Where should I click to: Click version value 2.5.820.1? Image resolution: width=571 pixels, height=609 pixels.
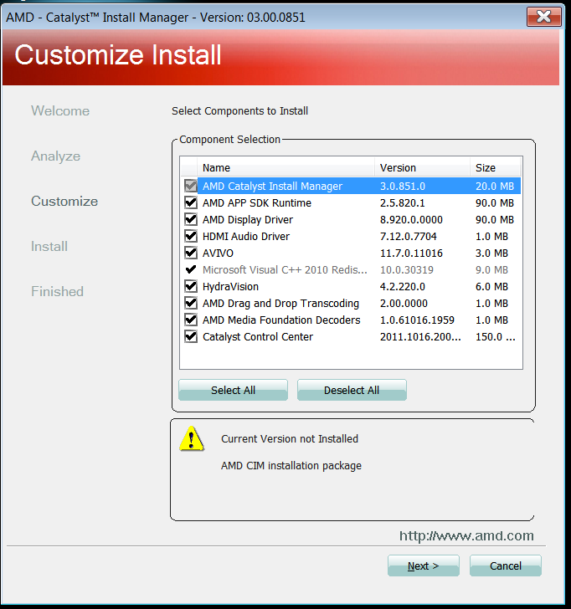coord(403,202)
